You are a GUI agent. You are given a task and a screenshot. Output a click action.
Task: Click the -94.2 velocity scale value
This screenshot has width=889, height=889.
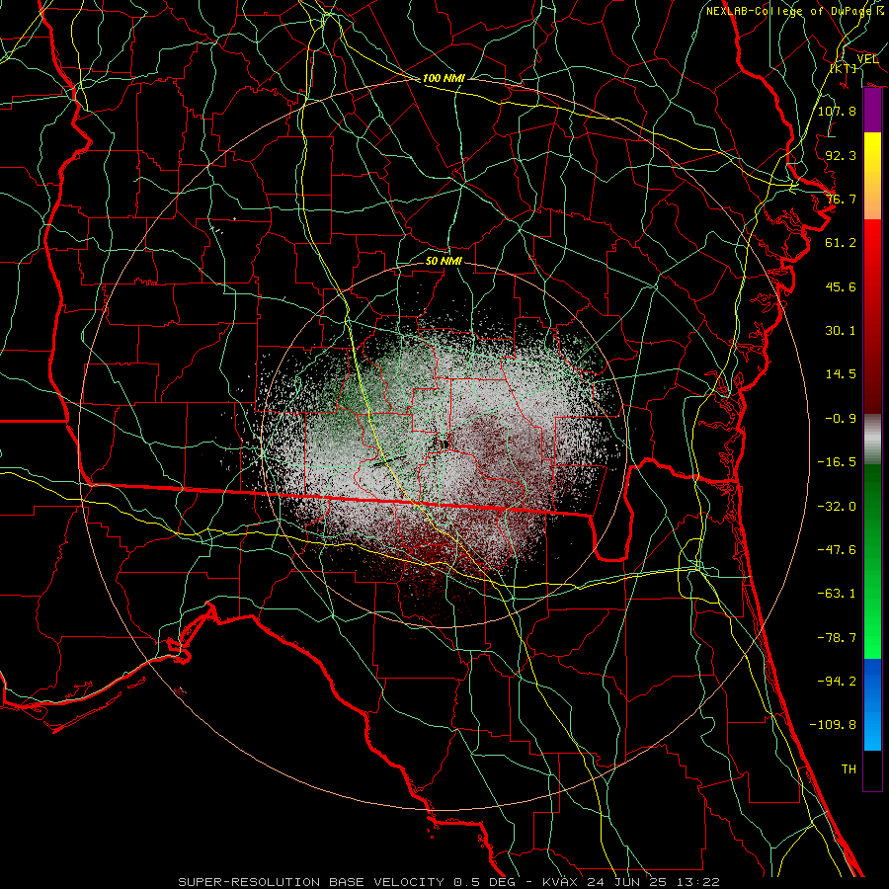point(837,682)
